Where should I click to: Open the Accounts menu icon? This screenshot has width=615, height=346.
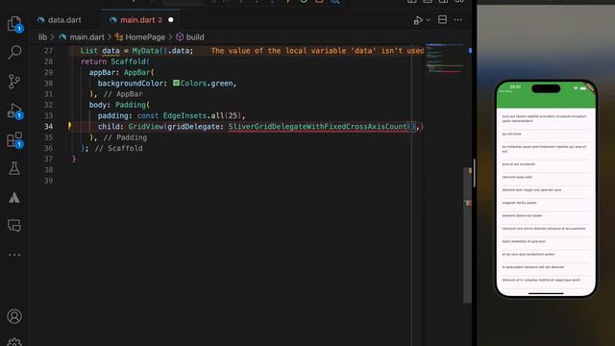14,316
